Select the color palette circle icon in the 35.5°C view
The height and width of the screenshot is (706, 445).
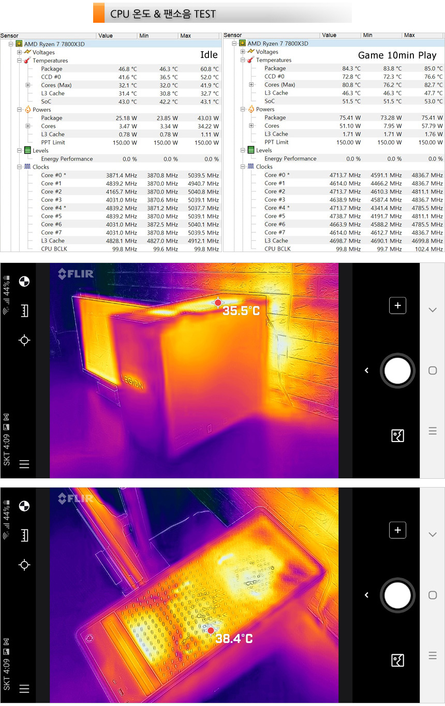pyautogui.click(x=24, y=281)
